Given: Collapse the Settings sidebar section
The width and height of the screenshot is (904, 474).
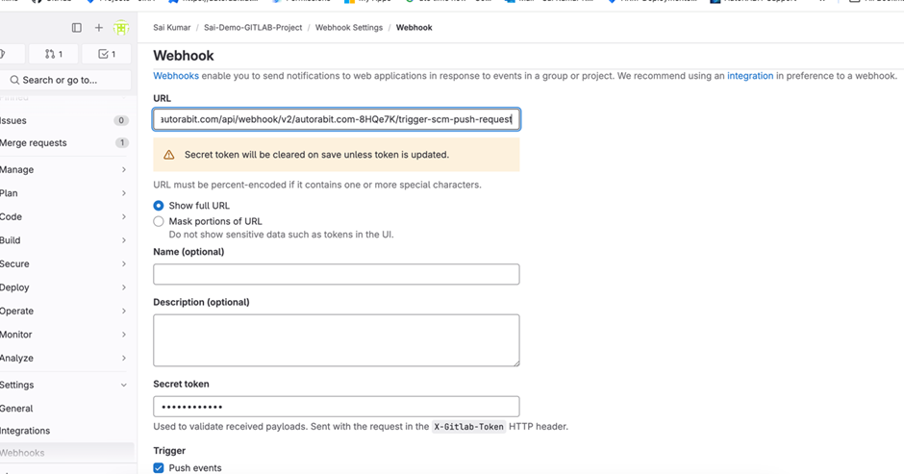Looking at the screenshot, I should pos(124,386).
